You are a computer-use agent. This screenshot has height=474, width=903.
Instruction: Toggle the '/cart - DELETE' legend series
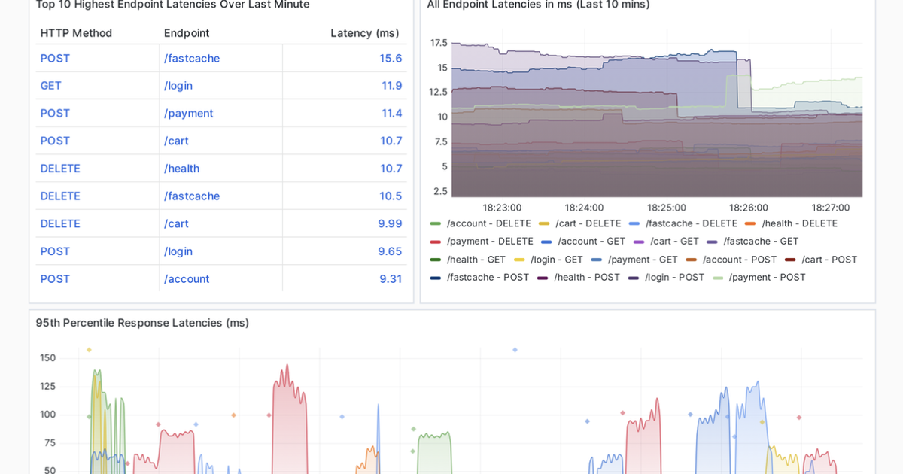tap(588, 223)
